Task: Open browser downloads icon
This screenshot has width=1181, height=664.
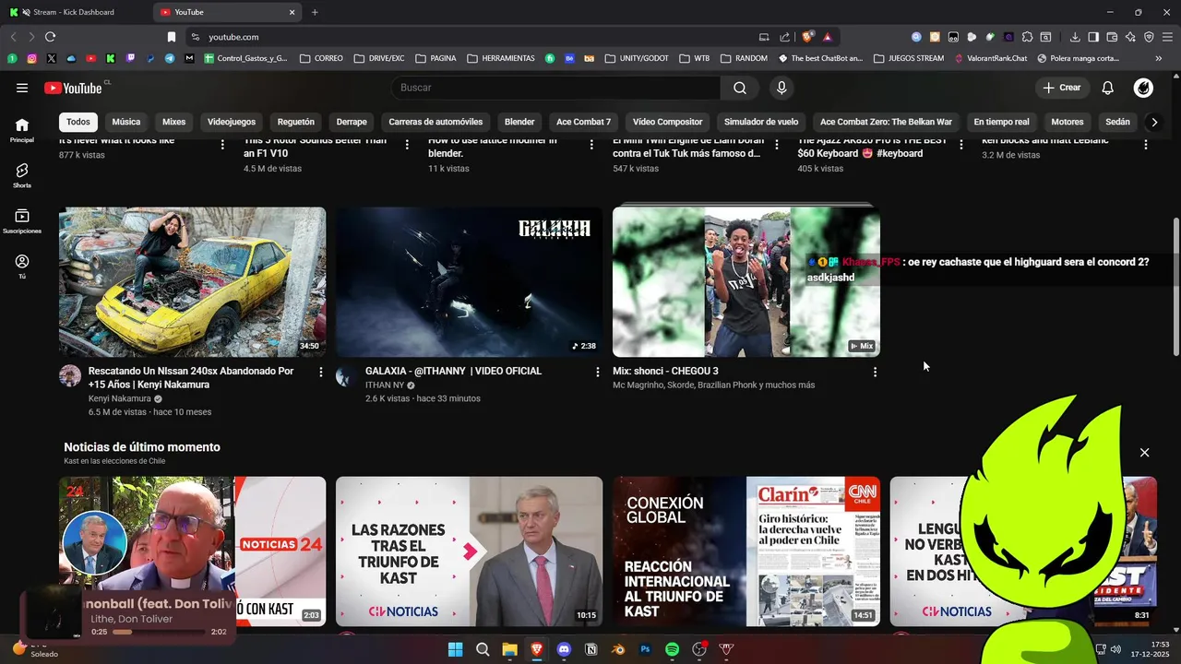Action: 1075,37
